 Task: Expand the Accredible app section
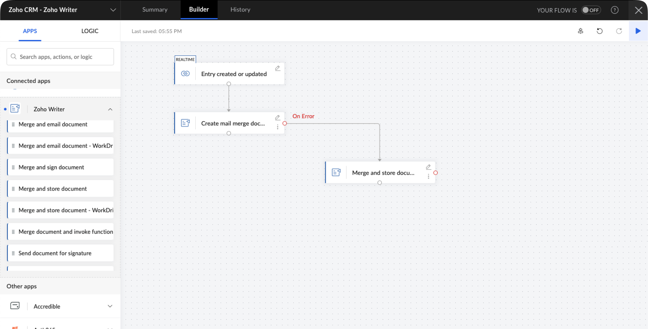click(110, 306)
